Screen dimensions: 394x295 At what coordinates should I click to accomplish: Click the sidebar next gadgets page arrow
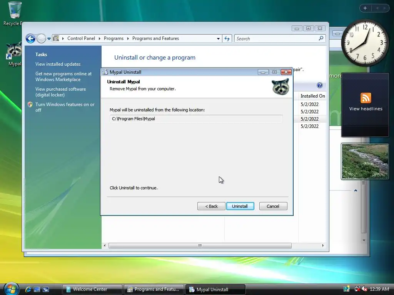click(384, 8)
